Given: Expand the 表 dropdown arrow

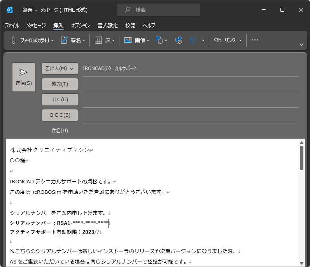Looking at the screenshot, I should (x=114, y=40).
